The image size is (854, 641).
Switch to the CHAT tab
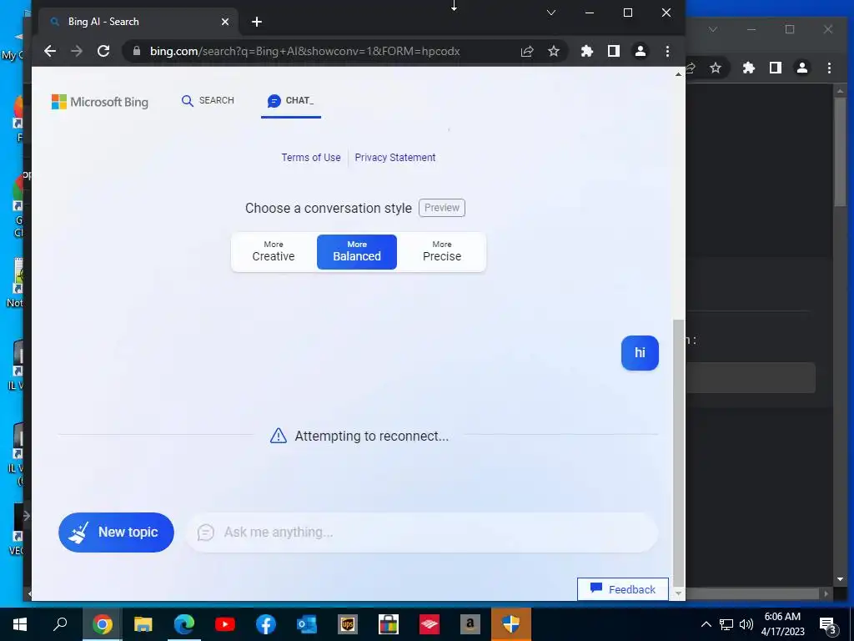click(291, 101)
